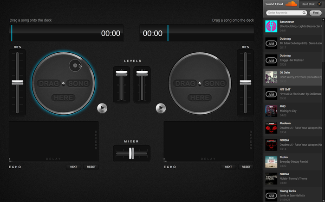Click the Madeon track cover icon

coord(271,128)
